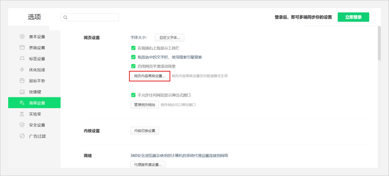The image size is (389, 176).
Task: Toggle 拖放选中的文字时使用搜索引擎搜索 checkbox
Action: click(x=133, y=57)
